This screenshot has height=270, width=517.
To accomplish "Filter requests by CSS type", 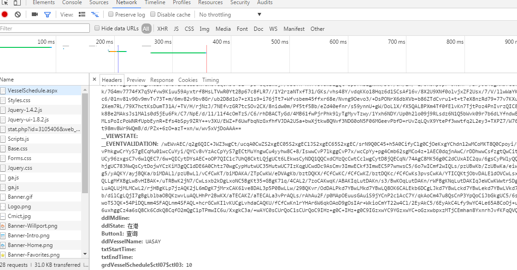I will pyautogui.click(x=189, y=29).
